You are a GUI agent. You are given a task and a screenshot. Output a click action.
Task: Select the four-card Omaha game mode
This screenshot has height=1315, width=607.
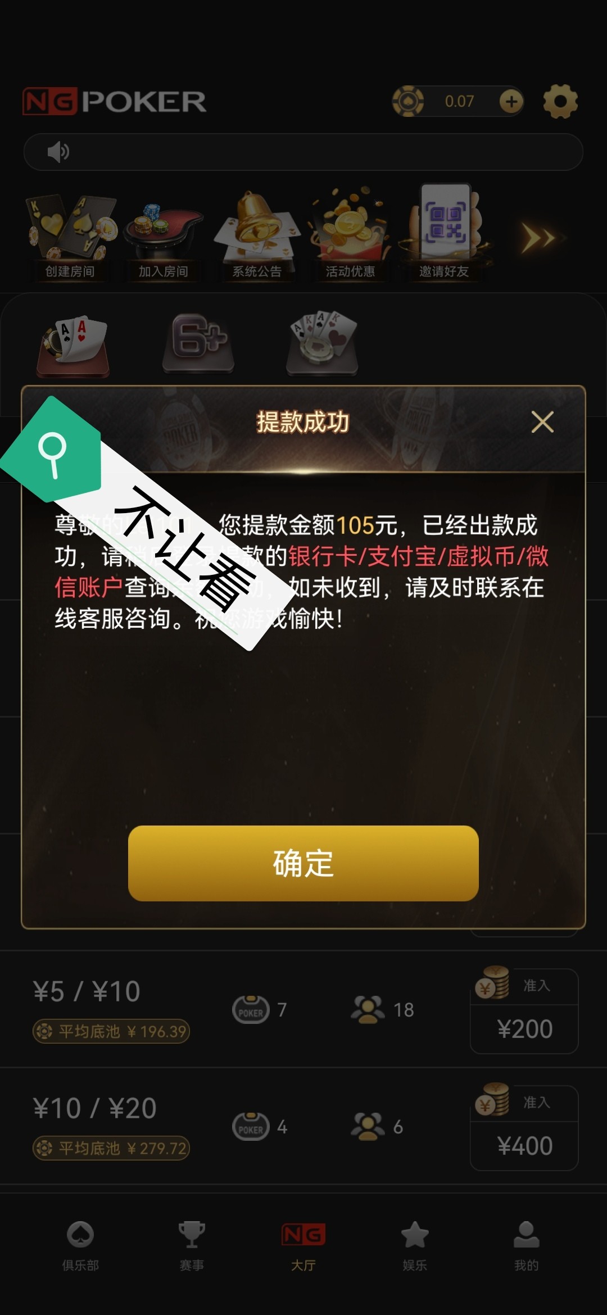323,343
